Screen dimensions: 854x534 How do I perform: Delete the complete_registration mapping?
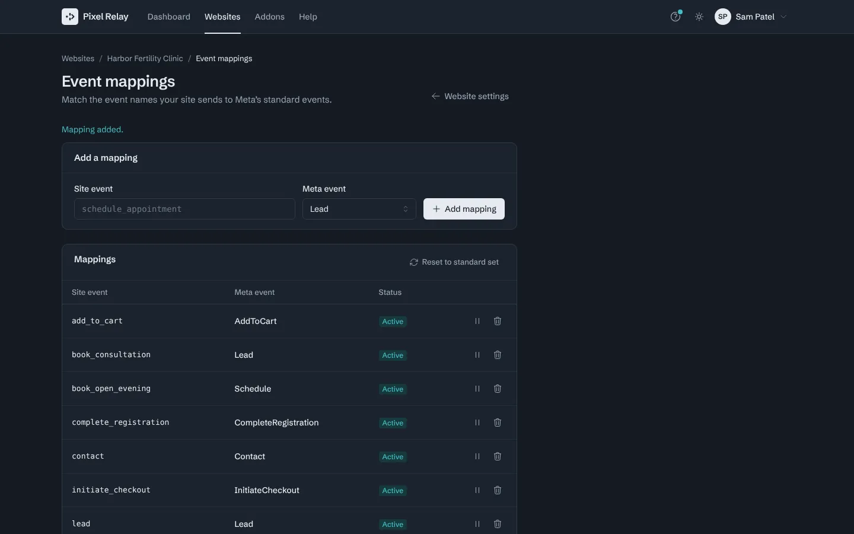pyautogui.click(x=498, y=422)
